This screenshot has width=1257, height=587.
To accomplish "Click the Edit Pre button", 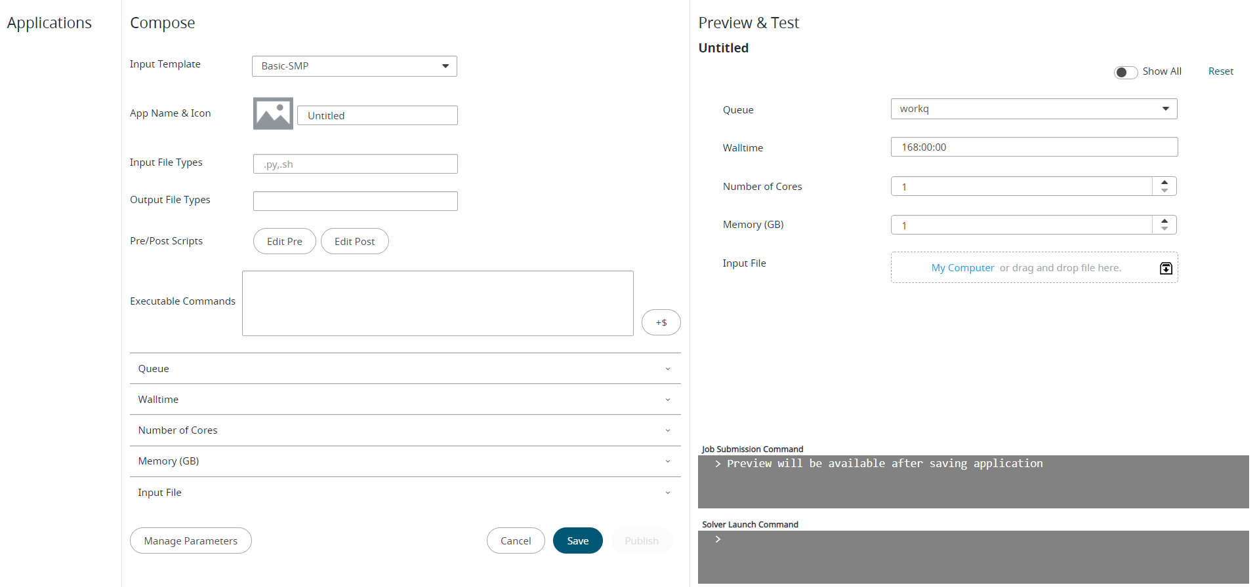I will point(285,241).
